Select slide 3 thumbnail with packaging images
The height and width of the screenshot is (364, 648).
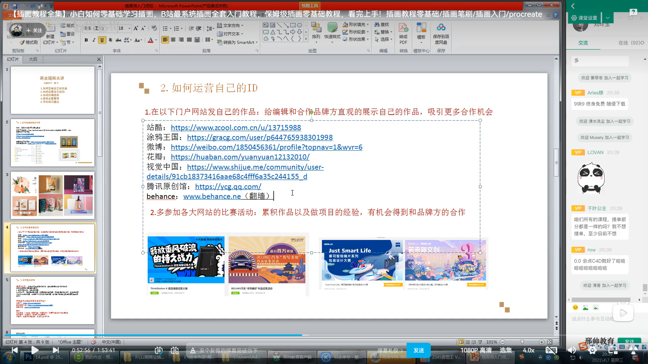point(53,195)
